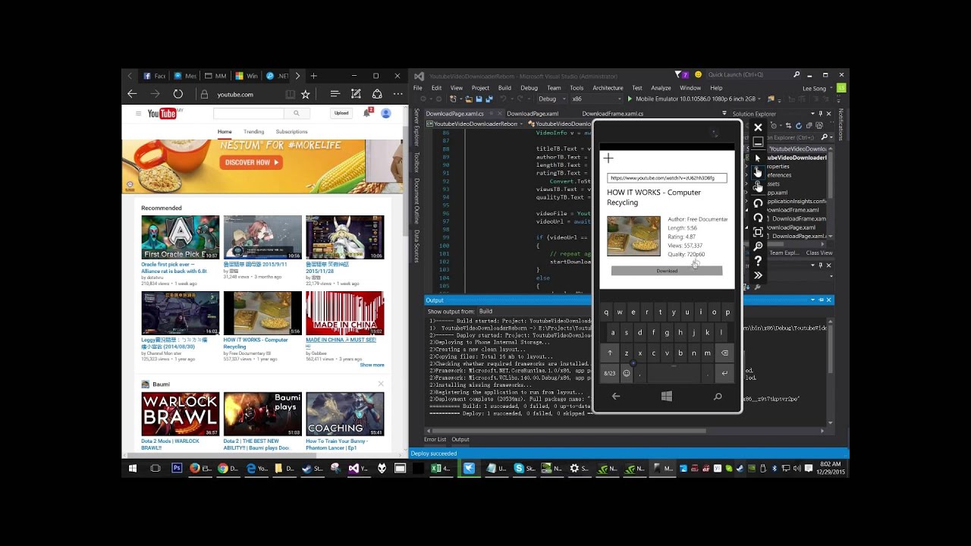Tap phone emulator back arrow

tap(615, 396)
